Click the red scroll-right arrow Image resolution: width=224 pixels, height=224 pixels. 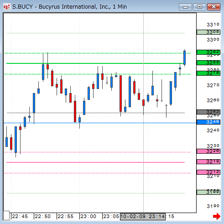tap(217, 216)
